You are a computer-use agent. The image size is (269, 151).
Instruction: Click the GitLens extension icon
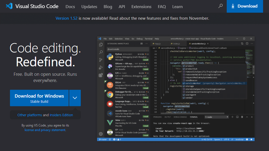pyautogui.click(x=110, y=66)
